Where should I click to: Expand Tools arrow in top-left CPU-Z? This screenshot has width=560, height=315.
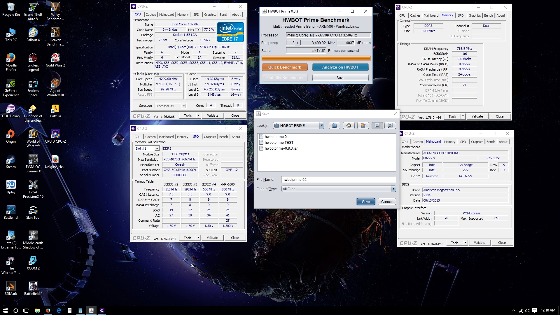(198, 116)
